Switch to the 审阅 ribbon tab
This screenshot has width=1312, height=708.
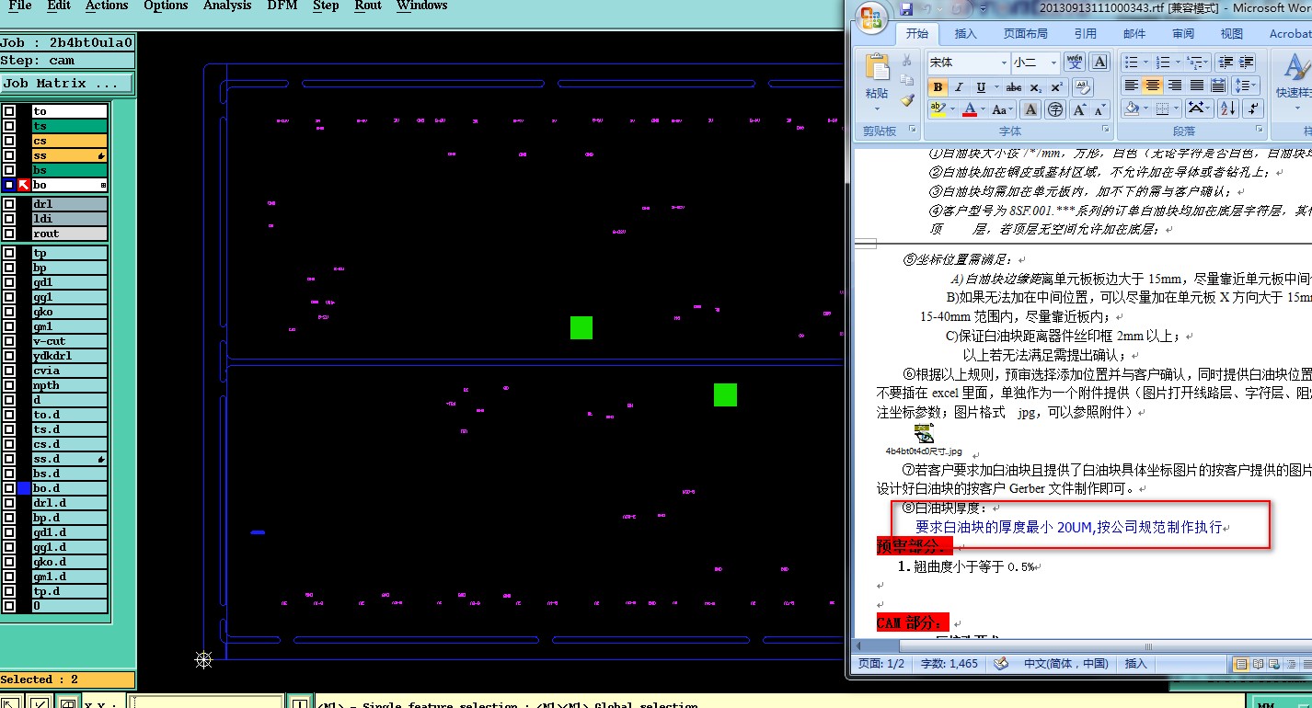click(x=1183, y=33)
